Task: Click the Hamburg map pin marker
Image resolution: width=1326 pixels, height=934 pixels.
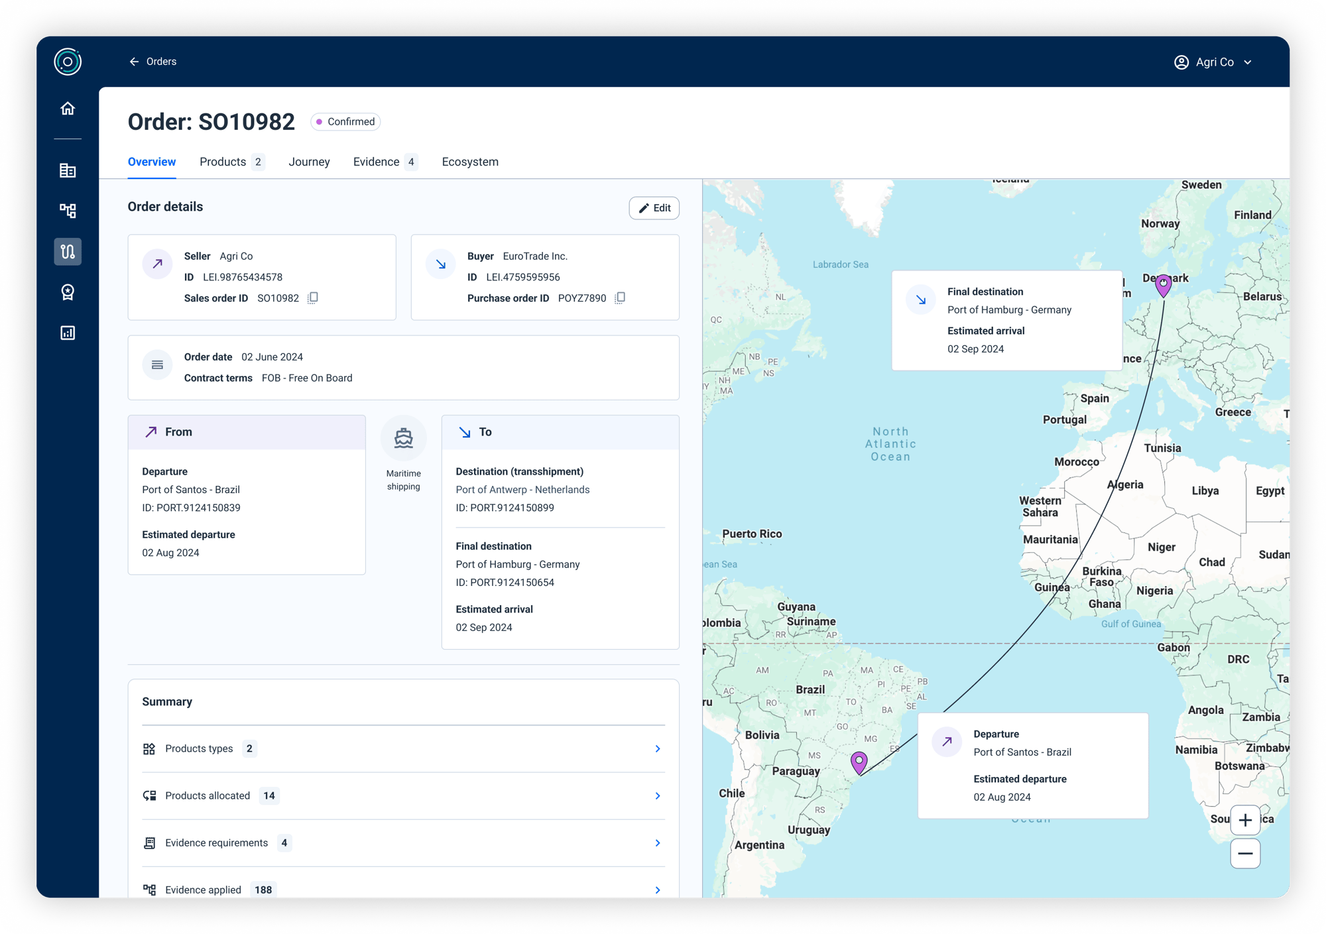Action: click(1163, 285)
